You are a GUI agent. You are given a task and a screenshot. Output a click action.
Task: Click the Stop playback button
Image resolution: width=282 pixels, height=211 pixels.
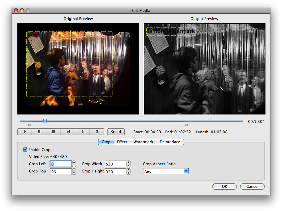pos(54,132)
